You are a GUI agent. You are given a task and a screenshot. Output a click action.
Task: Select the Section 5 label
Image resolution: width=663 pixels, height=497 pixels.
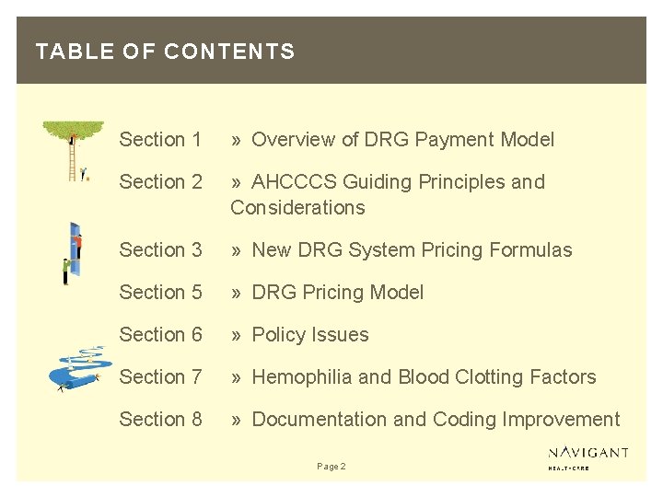point(160,293)
